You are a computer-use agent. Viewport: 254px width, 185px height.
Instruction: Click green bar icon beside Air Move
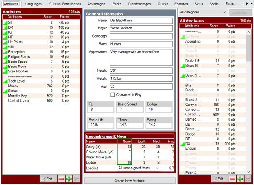(182, 37)
